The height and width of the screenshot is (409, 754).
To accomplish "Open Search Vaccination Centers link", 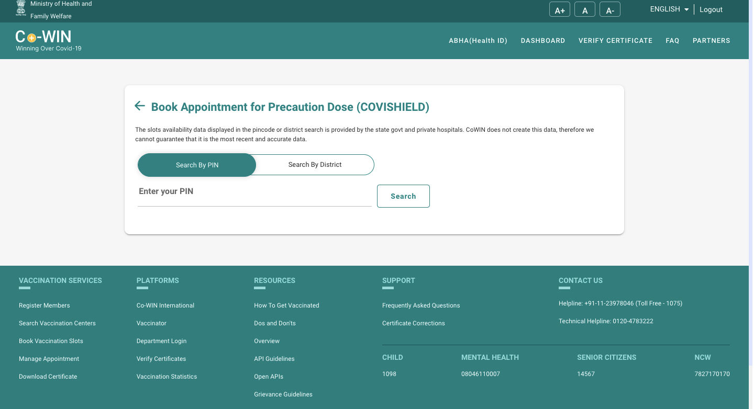I will pos(57,323).
